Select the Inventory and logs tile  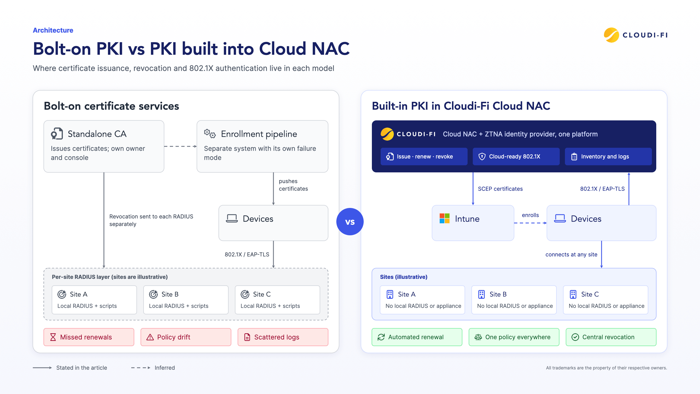click(608, 157)
